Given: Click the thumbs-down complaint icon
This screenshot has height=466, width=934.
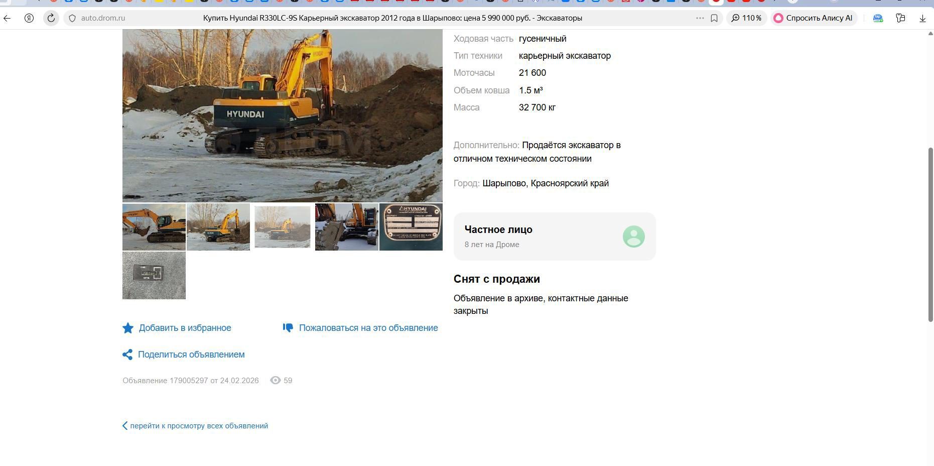Looking at the screenshot, I should [288, 328].
